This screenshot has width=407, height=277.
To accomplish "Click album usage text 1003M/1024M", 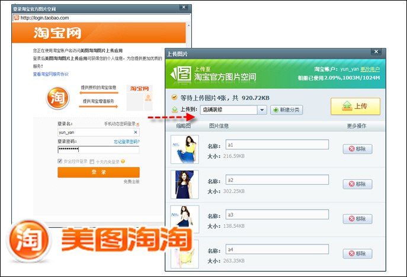I will [x=361, y=78].
